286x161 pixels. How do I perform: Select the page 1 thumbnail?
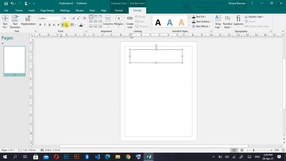tap(14, 61)
